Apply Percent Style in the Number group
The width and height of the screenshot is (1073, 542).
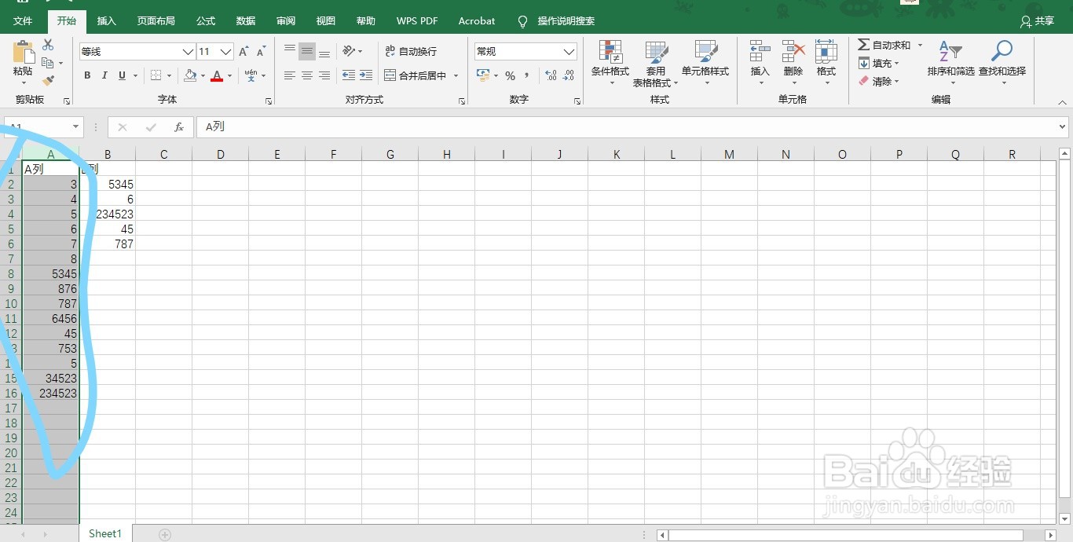pos(509,75)
